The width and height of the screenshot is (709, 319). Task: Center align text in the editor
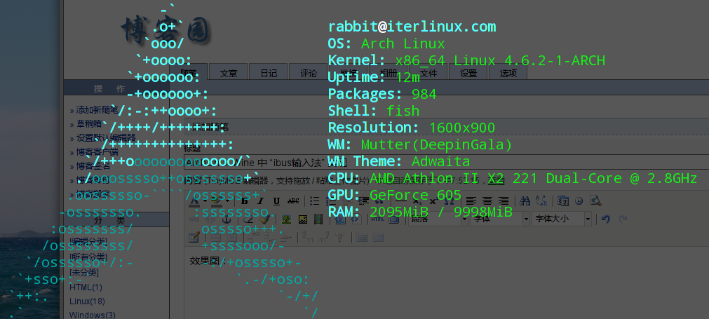(x=487, y=201)
